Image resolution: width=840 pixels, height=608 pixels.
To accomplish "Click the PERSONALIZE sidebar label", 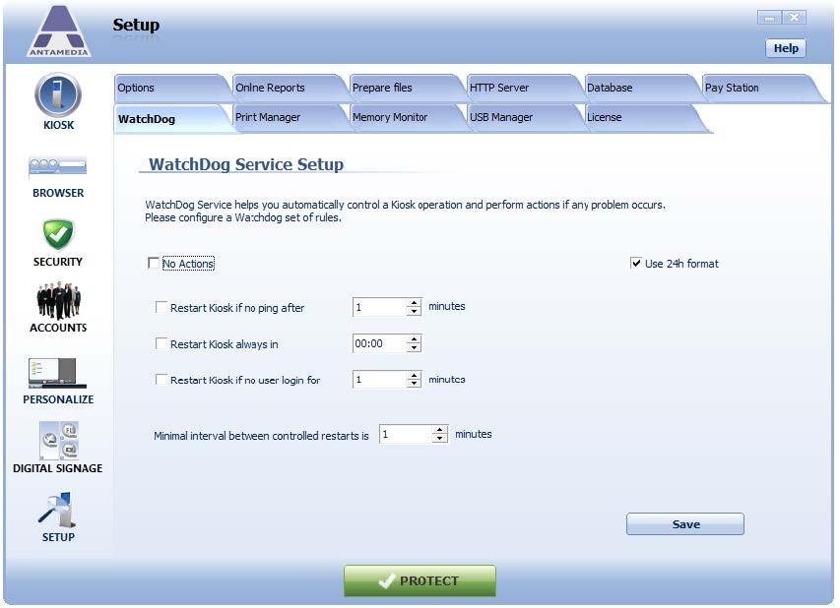I will (58, 399).
